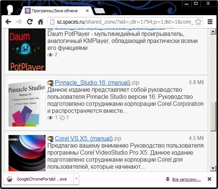Open the Corel VS X5. (manual) link
218x189 pixels.
(x=84, y=139)
